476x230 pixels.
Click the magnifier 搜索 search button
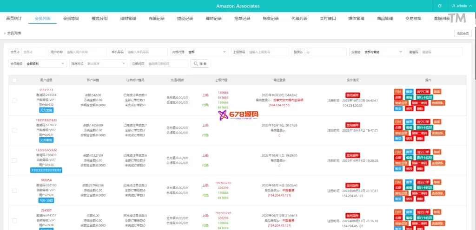coord(200,64)
